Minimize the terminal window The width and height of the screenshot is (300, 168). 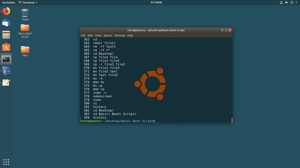222,30
